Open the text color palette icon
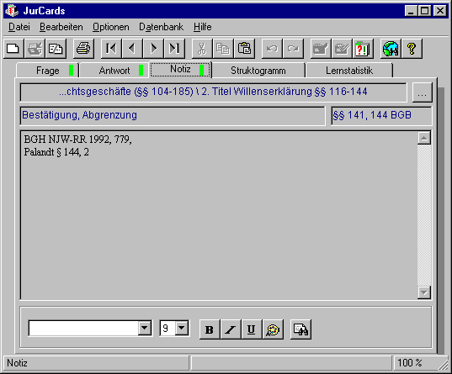 pyautogui.click(x=273, y=329)
